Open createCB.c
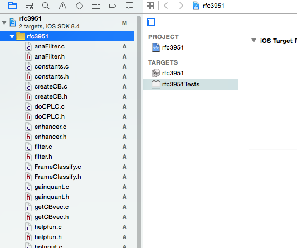 [51, 86]
